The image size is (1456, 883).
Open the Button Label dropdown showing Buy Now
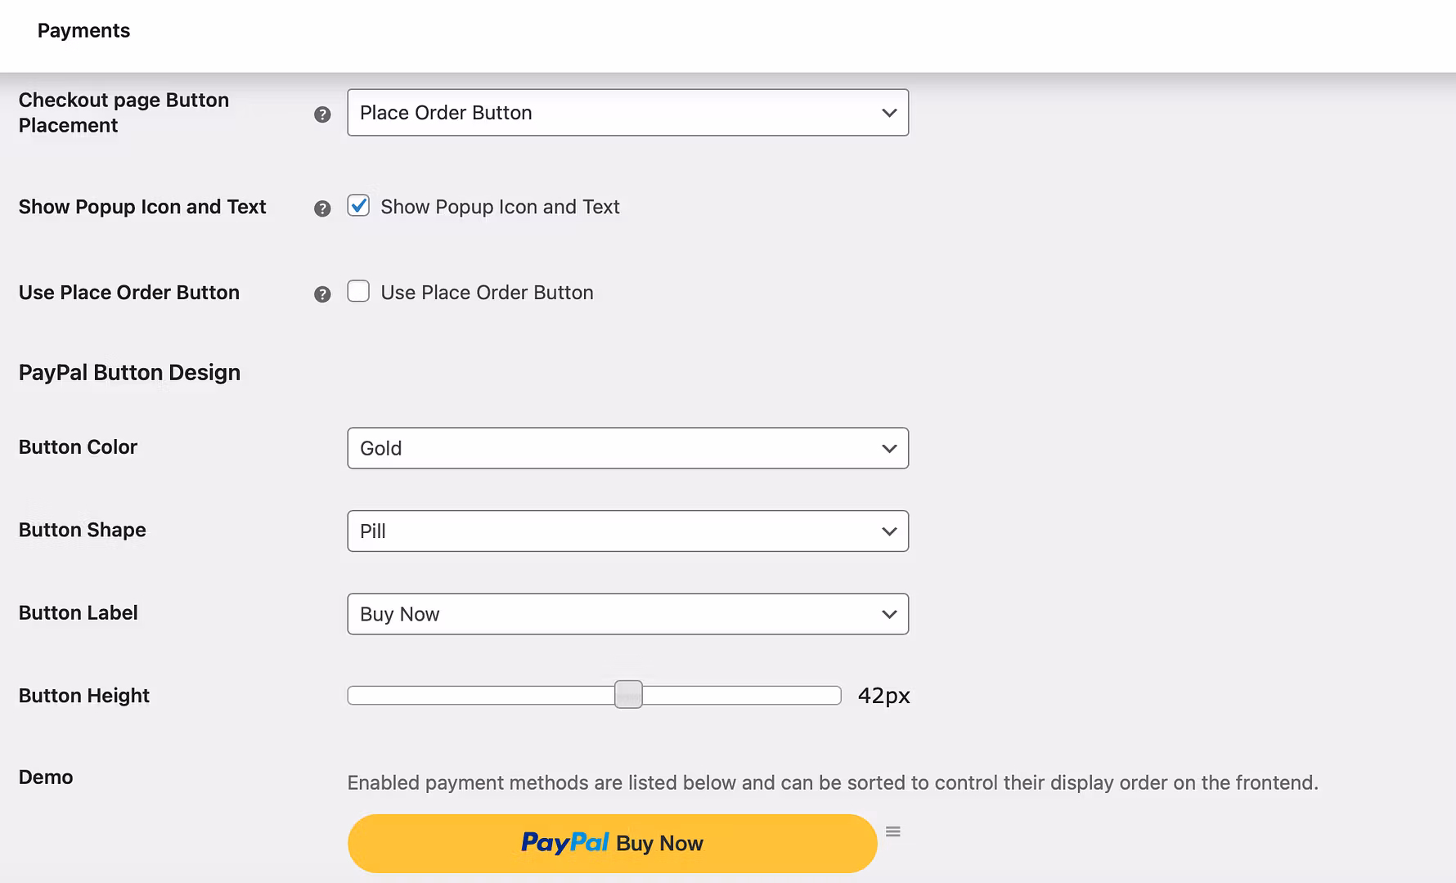627,614
